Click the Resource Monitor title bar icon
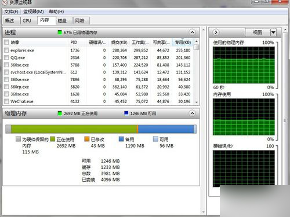 [x=4, y=2]
